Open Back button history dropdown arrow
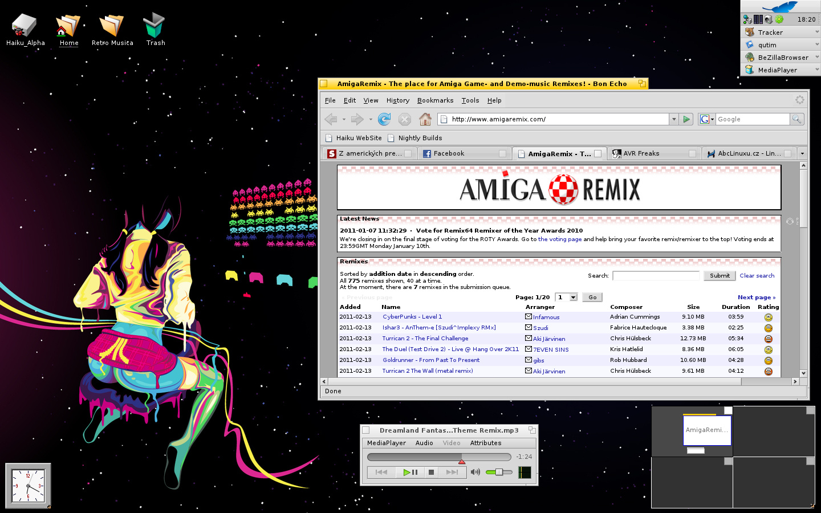Viewport: 821px width, 513px height. (x=344, y=119)
